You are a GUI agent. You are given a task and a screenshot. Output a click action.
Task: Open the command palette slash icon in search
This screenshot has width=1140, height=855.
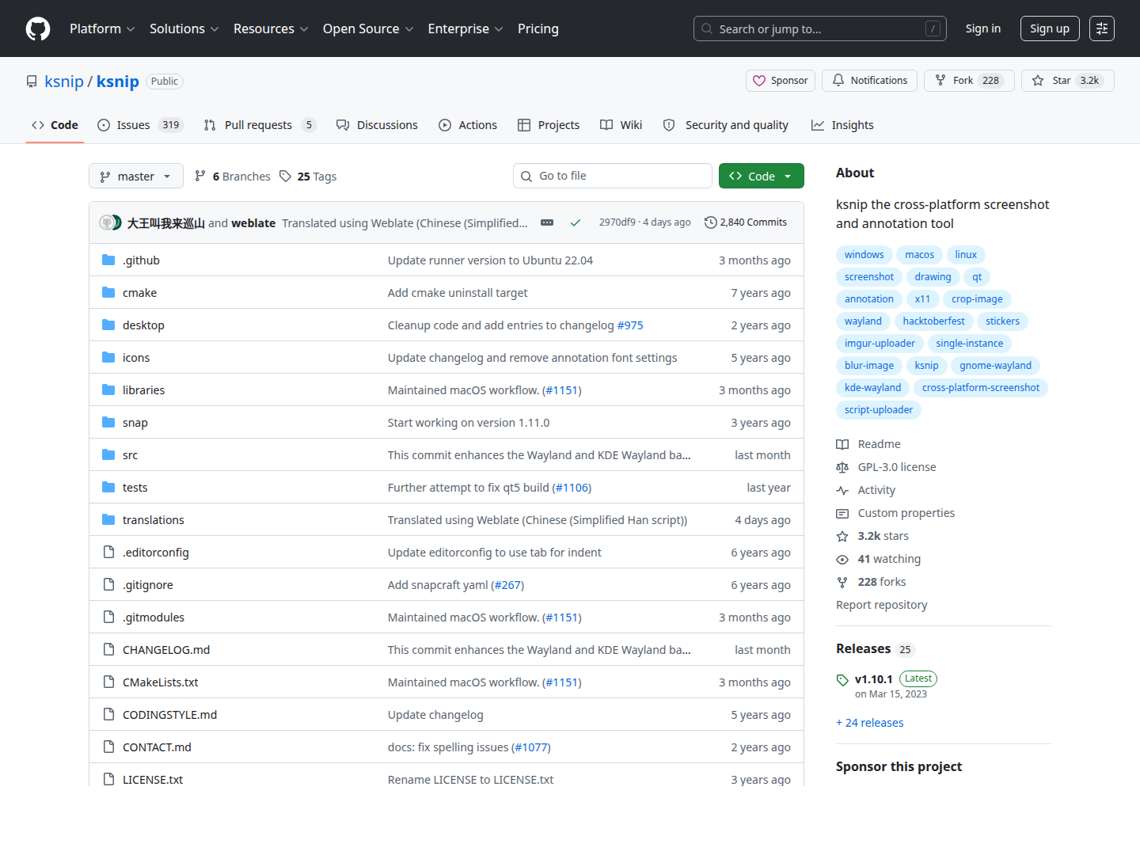(x=933, y=28)
